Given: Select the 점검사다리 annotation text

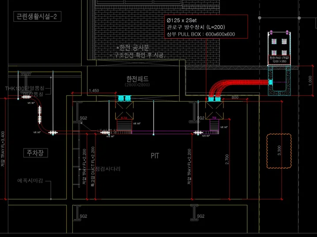Looking at the screenshot, I should coord(107,169).
